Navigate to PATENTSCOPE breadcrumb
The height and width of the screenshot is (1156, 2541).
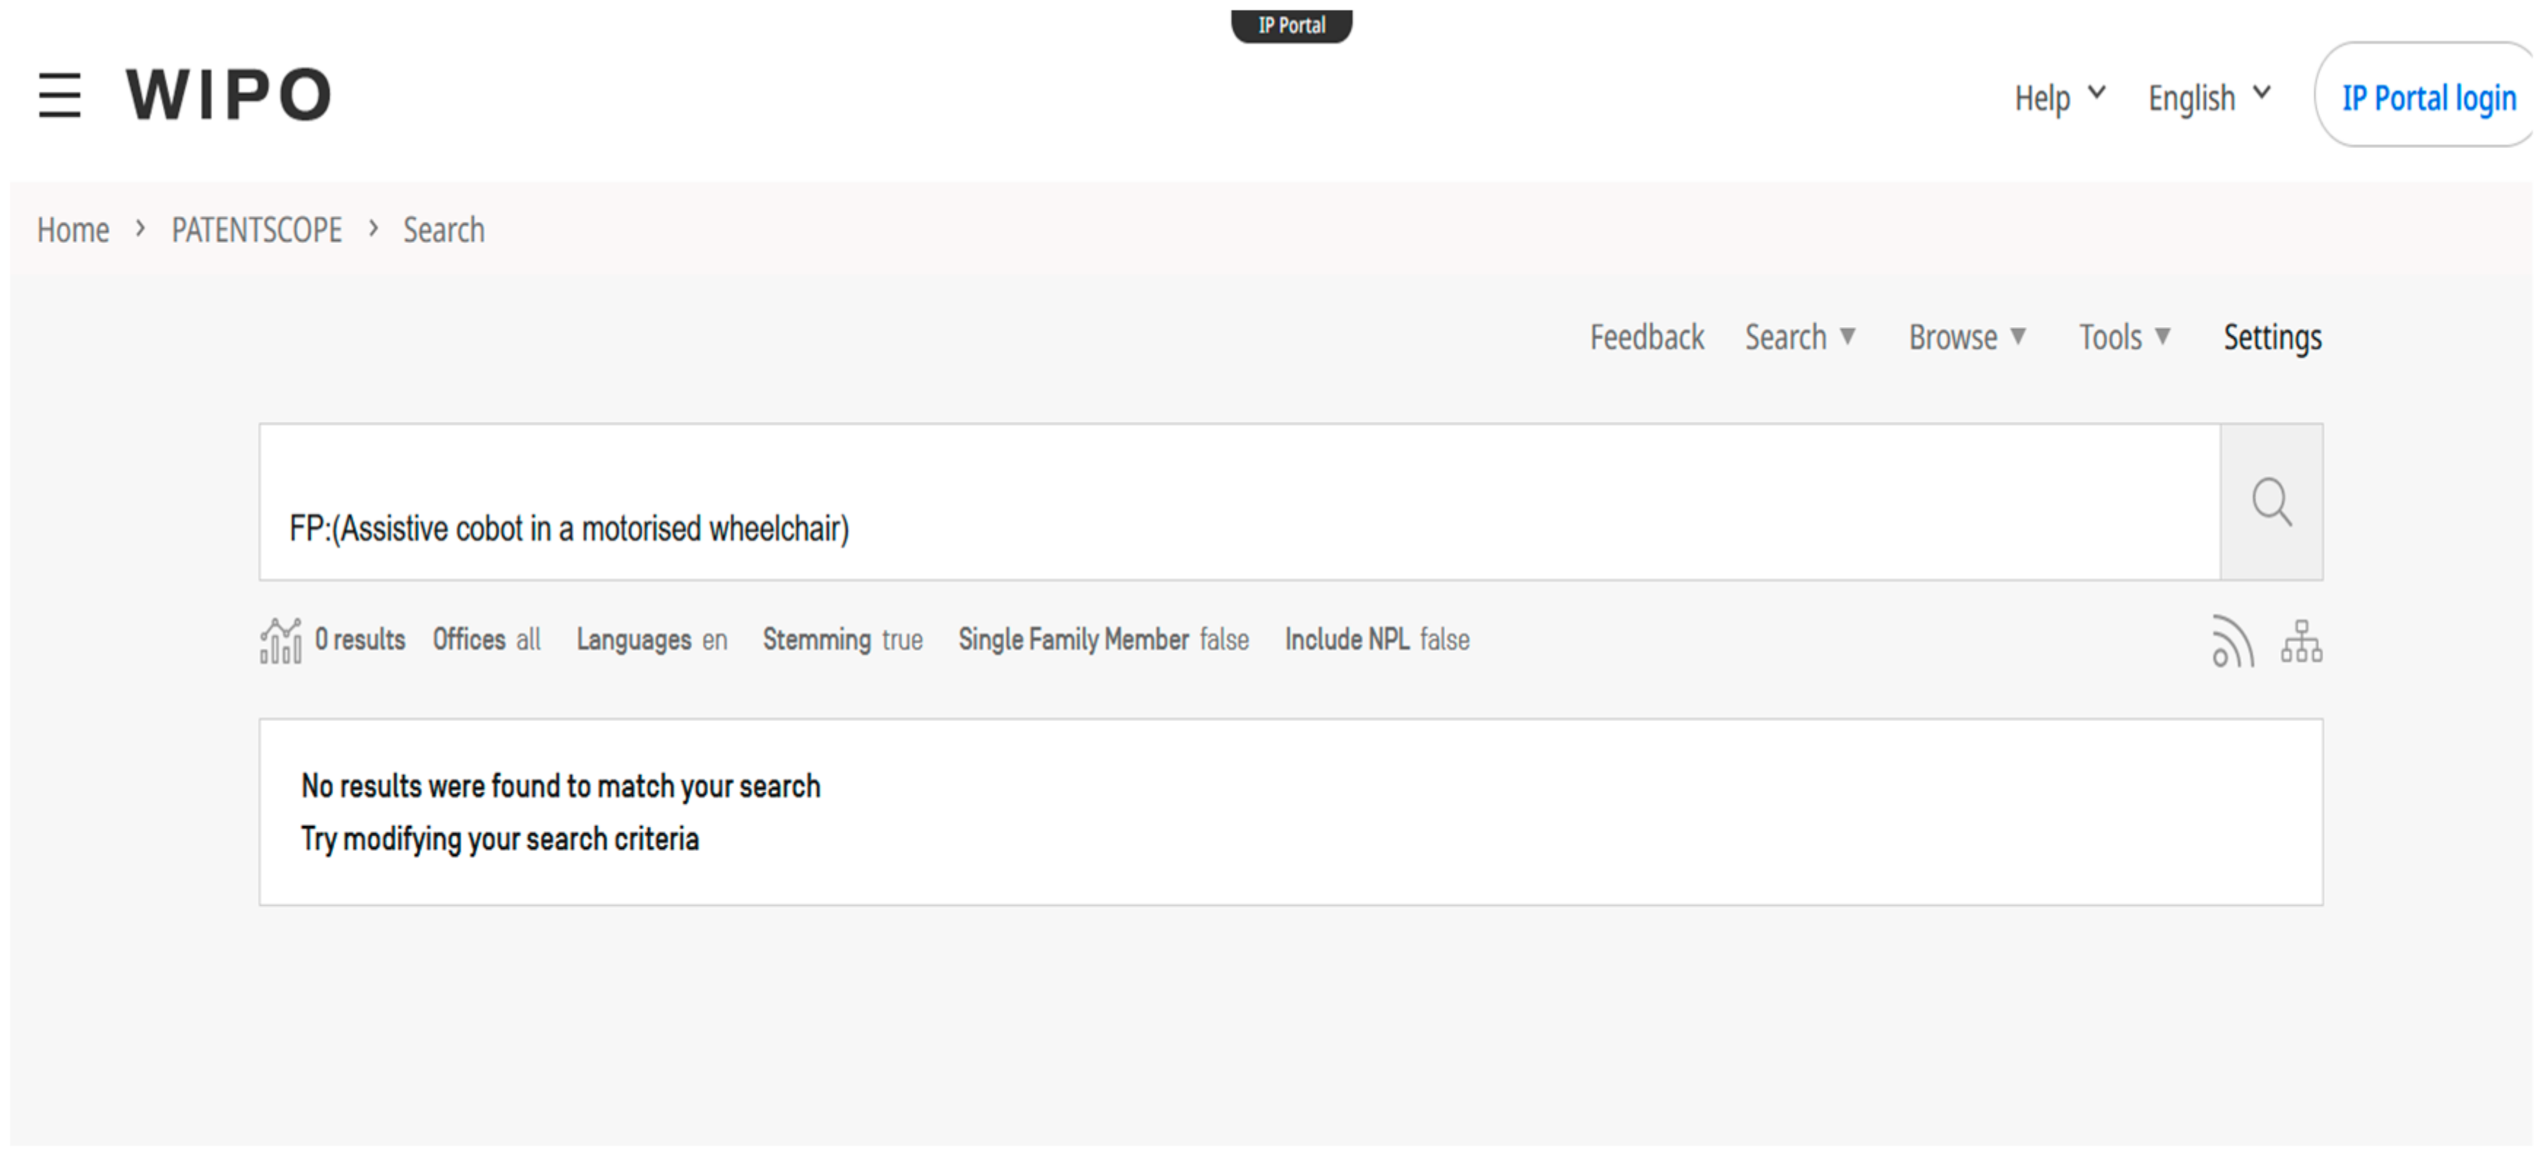[257, 230]
